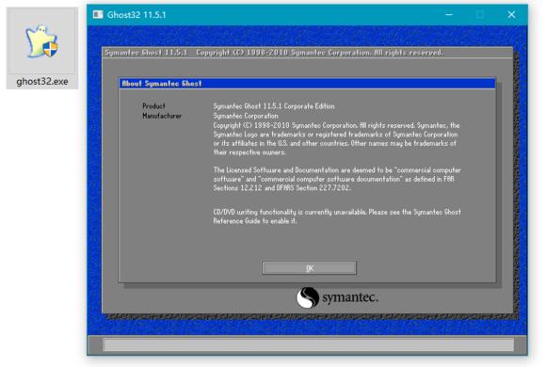The image size is (546, 367).
Task: Click the Licensed Software and Documentation paragraph
Action: click(x=337, y=179)
